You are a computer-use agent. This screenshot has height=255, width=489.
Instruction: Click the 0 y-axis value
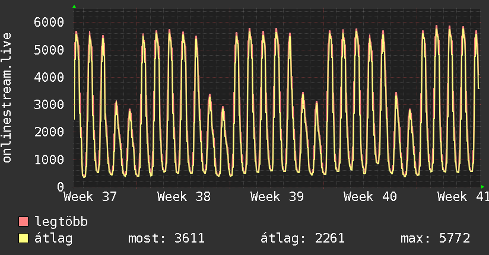[x=61, y=187]
